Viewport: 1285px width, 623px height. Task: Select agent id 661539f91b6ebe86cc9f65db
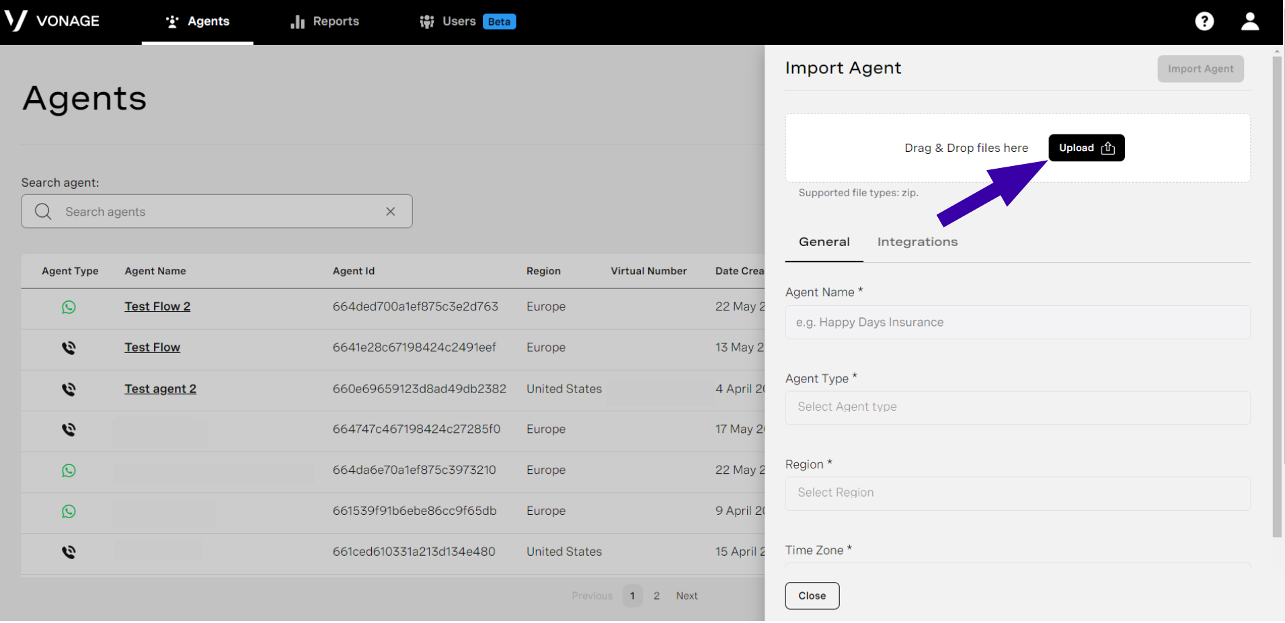pyautogui.click(x=414, y=511)
